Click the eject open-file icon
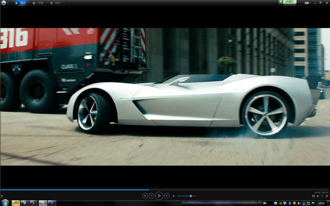This screenshot has width=330, height=206. pyautogui.click(x=318, y=196)
